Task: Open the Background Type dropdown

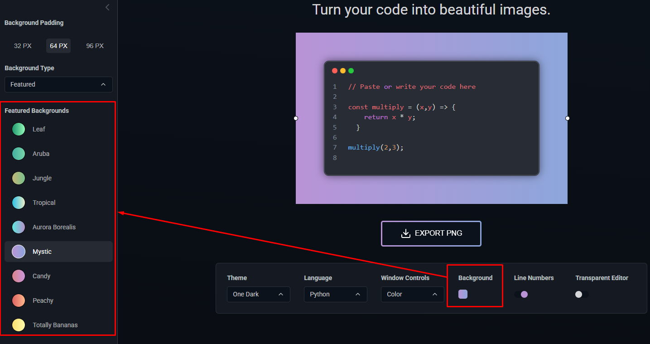Action: 58,84
